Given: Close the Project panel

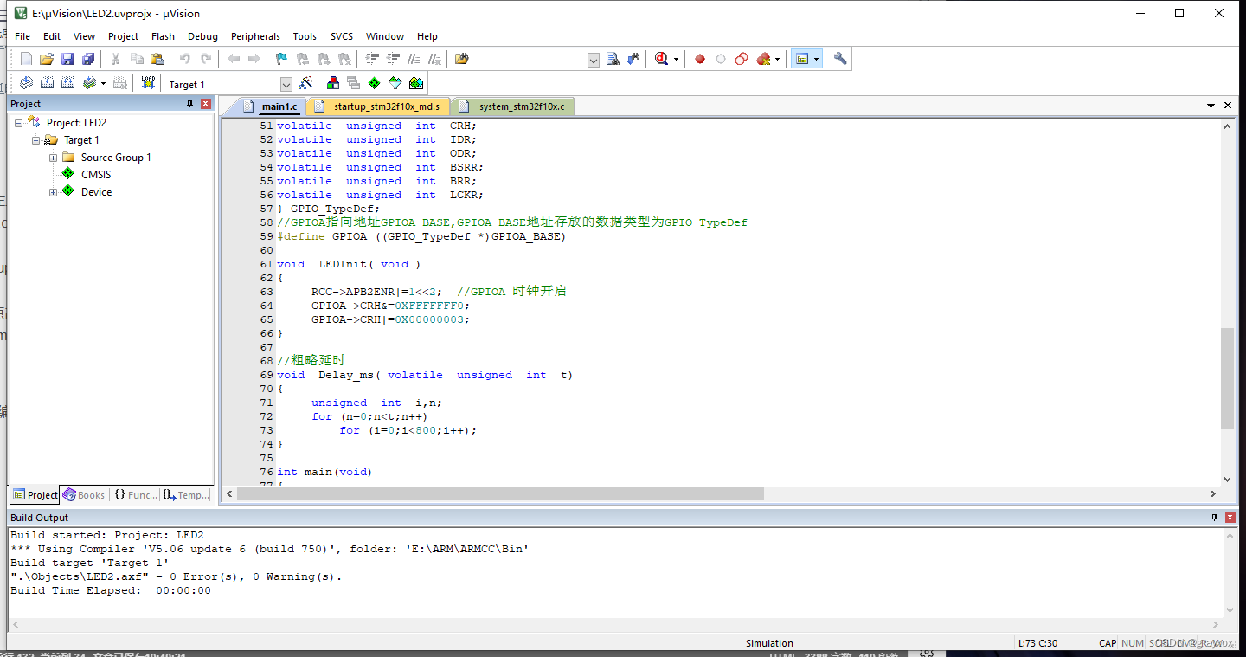Looking at the screenshot, I should [206, 104].
